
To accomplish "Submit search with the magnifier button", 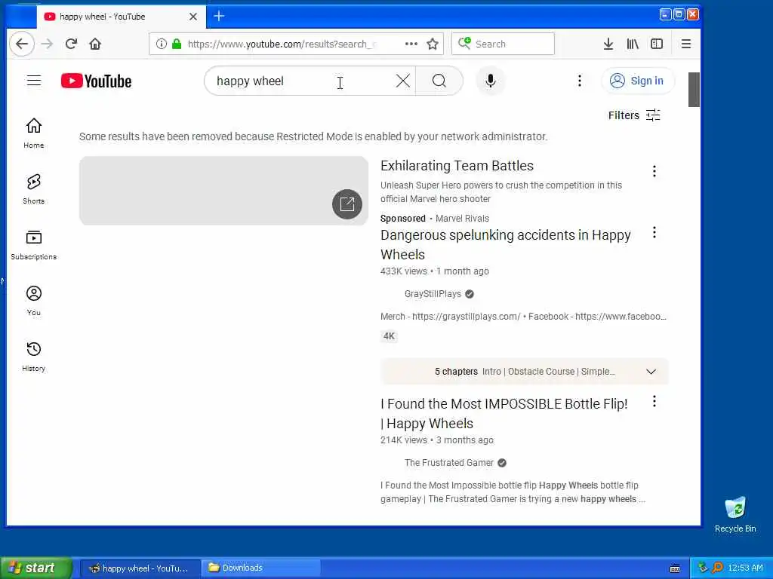I will tap(439, 81).
